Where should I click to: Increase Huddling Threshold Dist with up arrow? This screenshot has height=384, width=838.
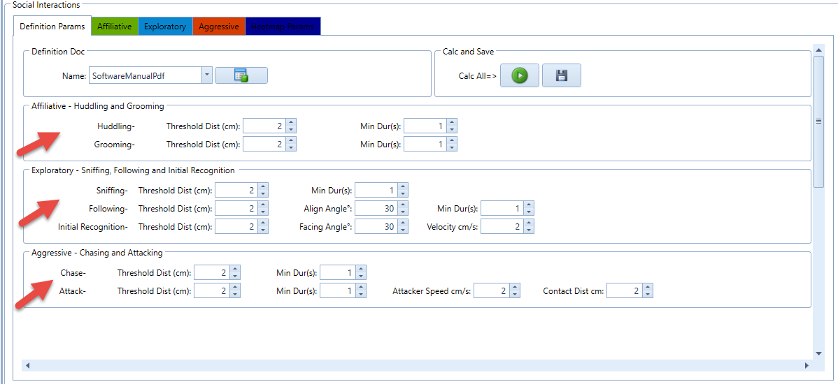(291, 122)
